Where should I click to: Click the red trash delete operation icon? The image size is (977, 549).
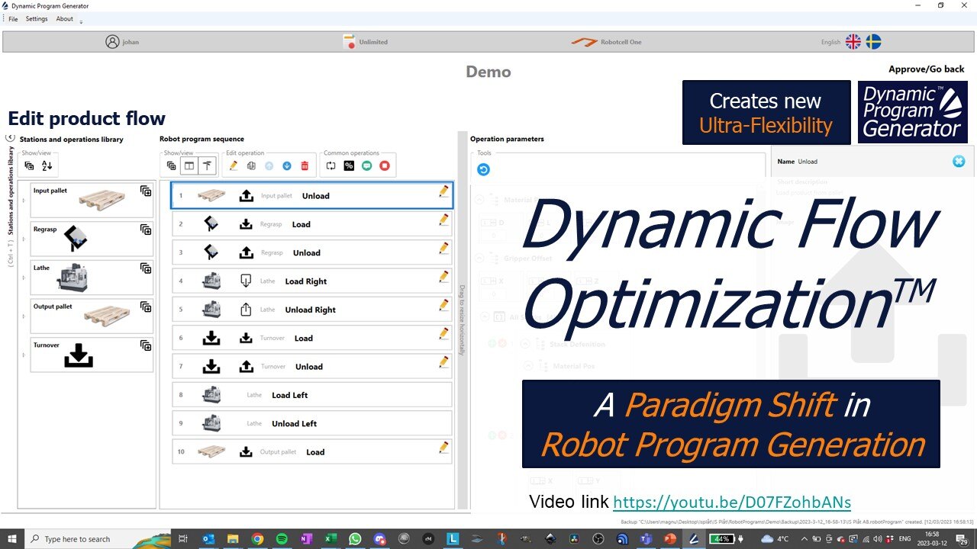coord(305,165)
